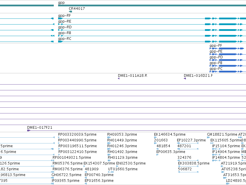The width and height of the screenshot is (246, 185).
Task: Select the gpp-RB transcript
Action: click(x=65, y=33)
